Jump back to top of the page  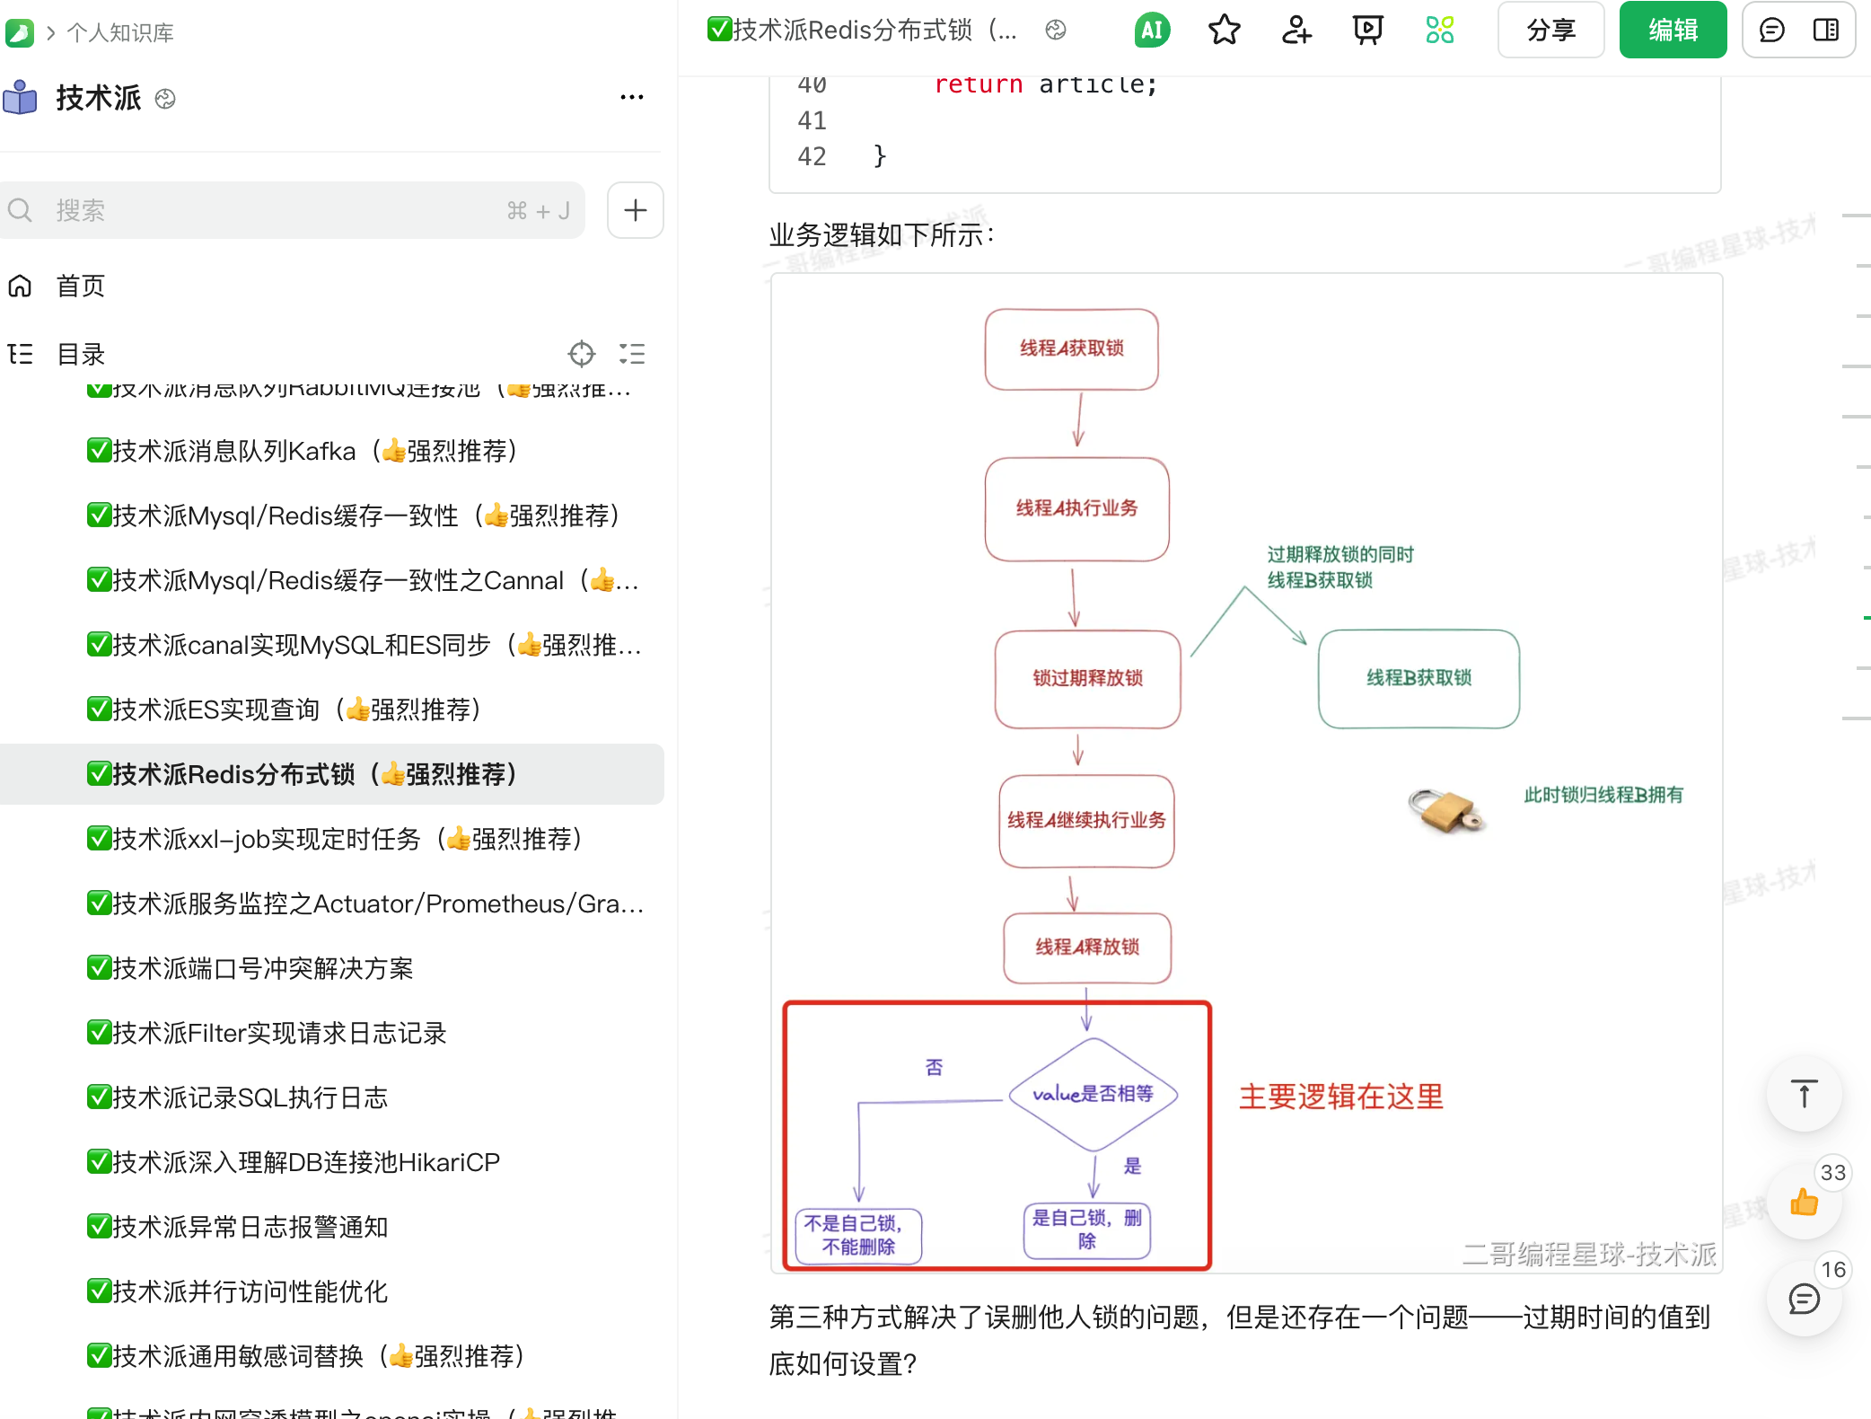coord(1804,1095)
